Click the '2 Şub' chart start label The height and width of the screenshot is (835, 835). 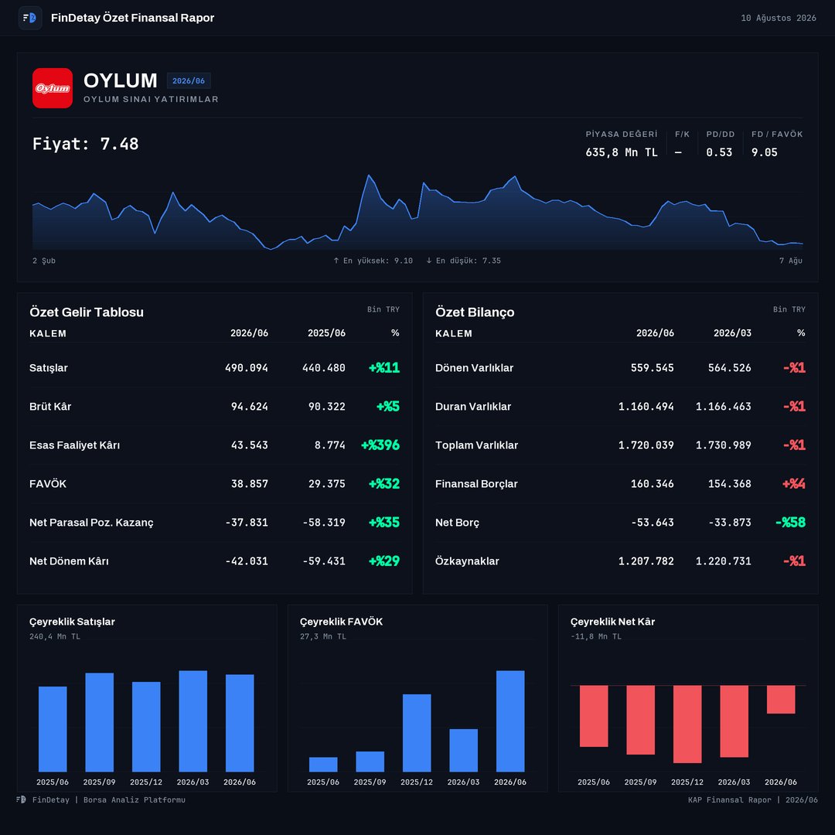[x=43, y=261]
